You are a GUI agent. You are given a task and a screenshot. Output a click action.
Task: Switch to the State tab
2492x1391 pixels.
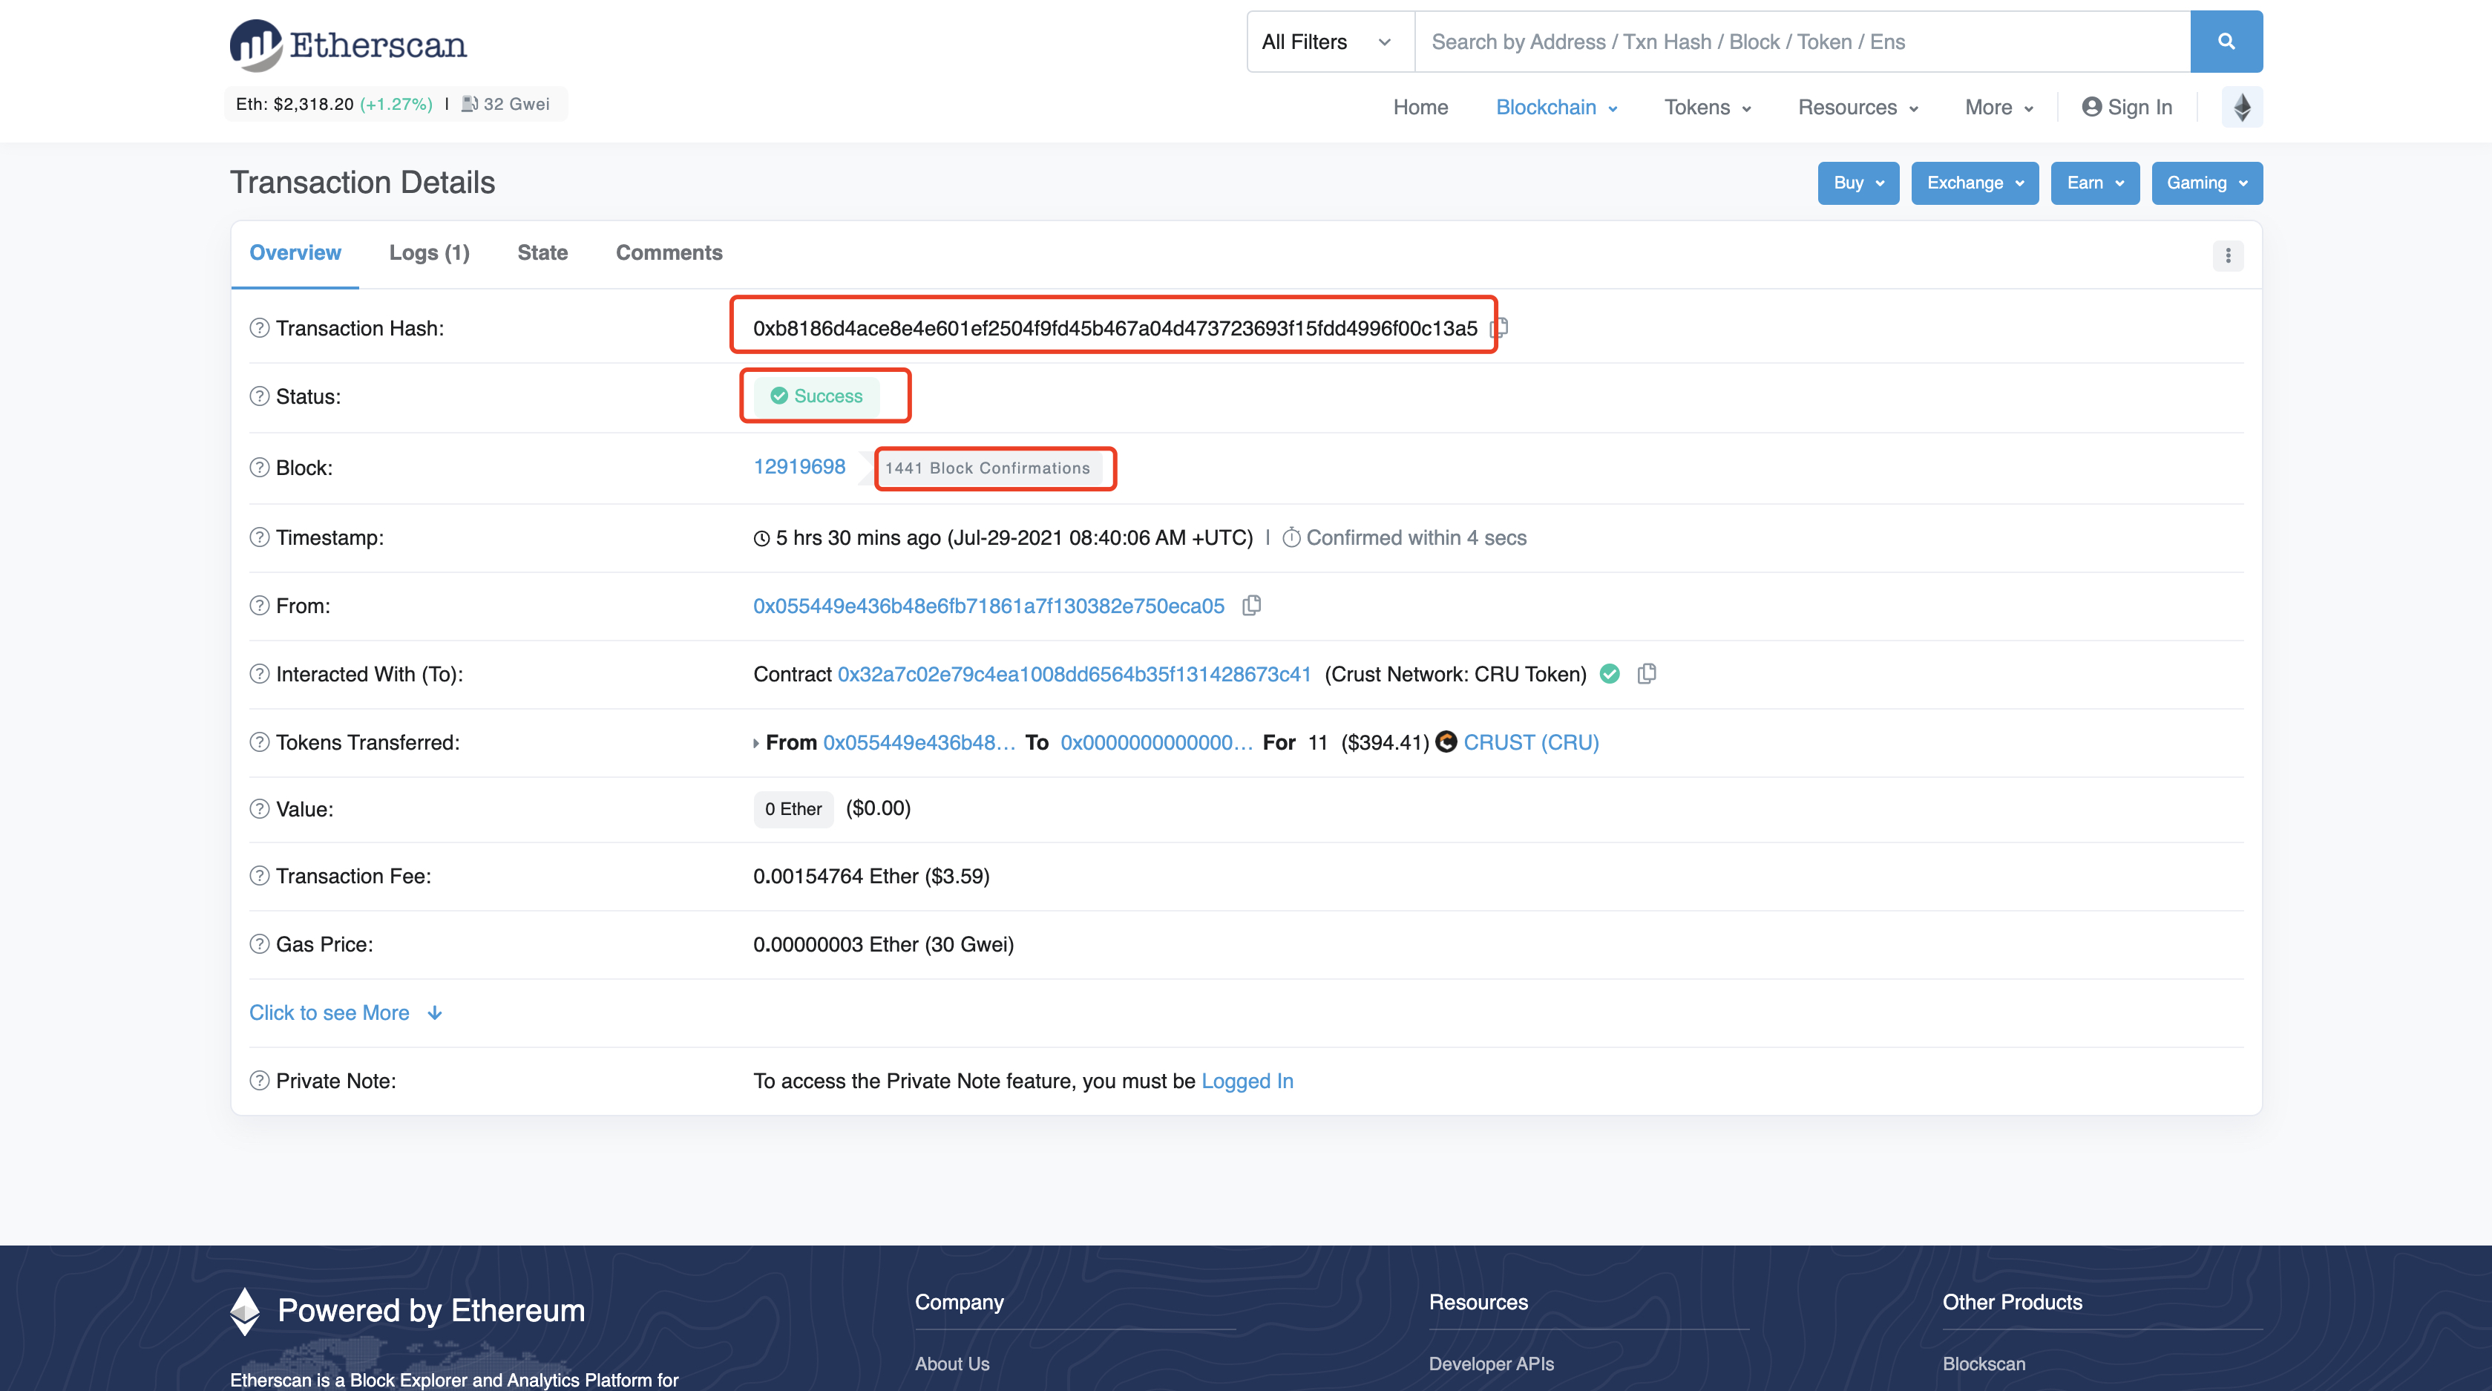point(542,252)
